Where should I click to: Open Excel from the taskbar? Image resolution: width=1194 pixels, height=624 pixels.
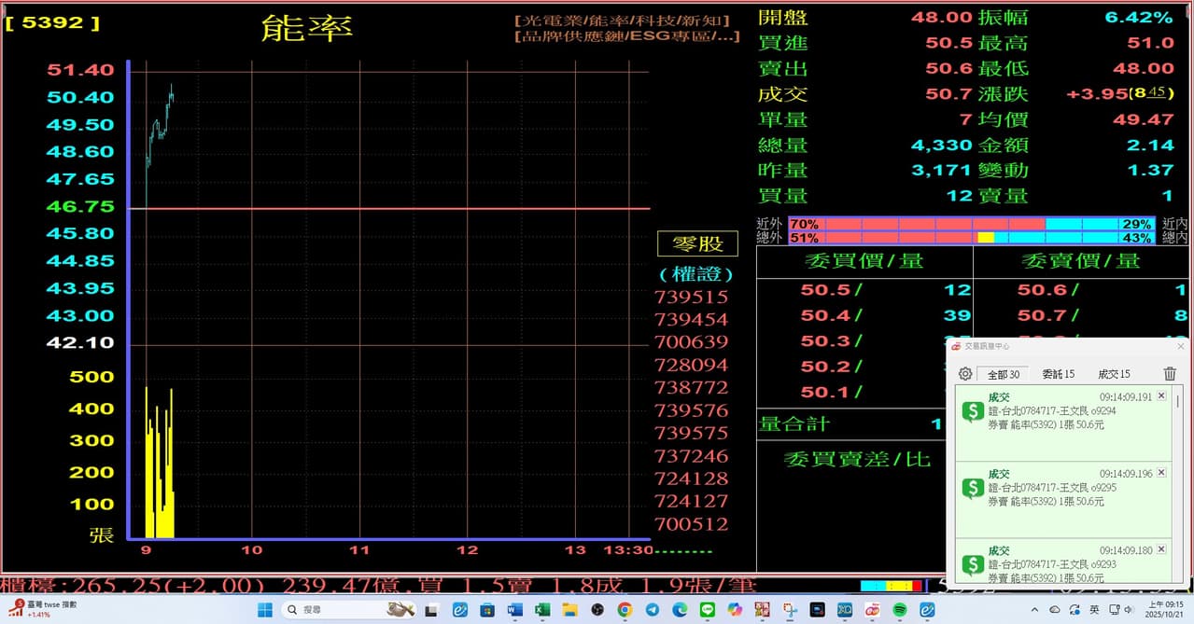point(542,610)
